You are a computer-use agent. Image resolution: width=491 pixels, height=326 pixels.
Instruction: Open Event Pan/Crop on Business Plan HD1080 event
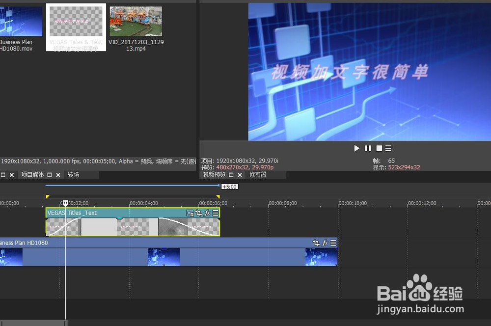coord(316,242)
